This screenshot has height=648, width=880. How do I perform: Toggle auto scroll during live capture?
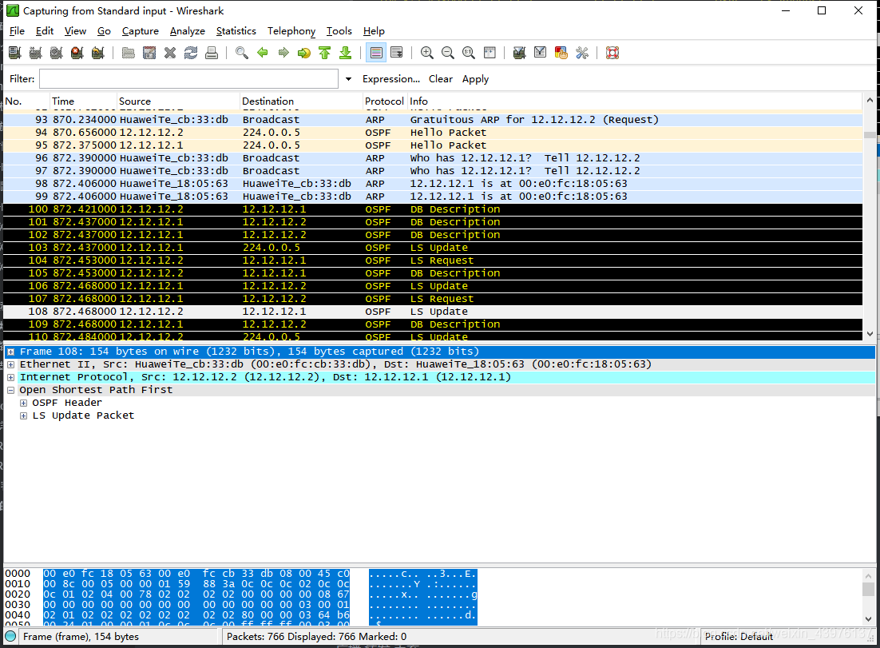[x=397, y=53]
